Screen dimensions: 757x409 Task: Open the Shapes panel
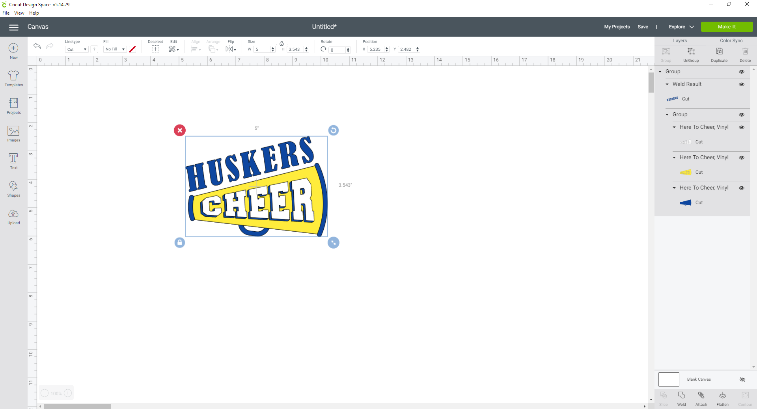13,189
